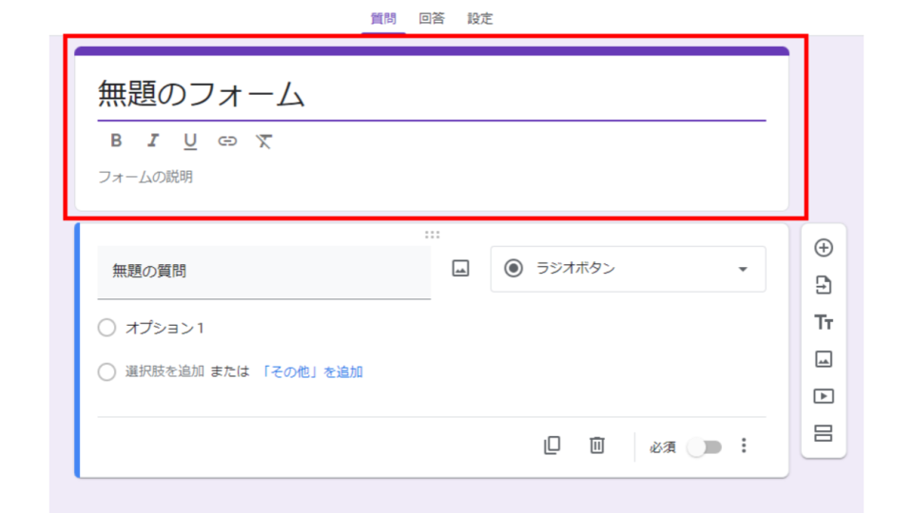Toggle the 必須 required switch

click(x=704, y=446)
